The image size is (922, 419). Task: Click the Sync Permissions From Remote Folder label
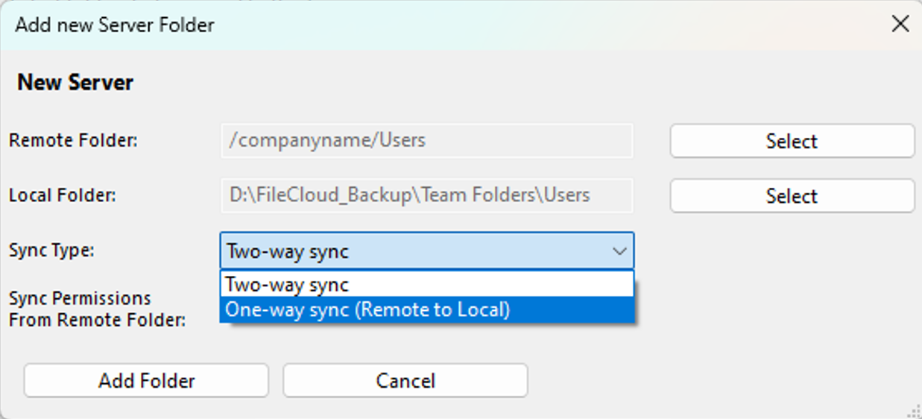tap(97, 309)
